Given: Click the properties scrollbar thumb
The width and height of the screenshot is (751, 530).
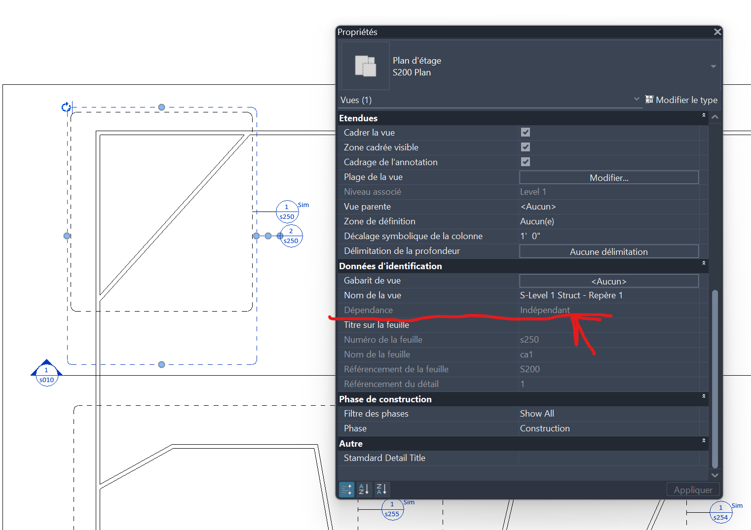Looking at the screenshot, I should pyautogui.click(x=715, y=379).
